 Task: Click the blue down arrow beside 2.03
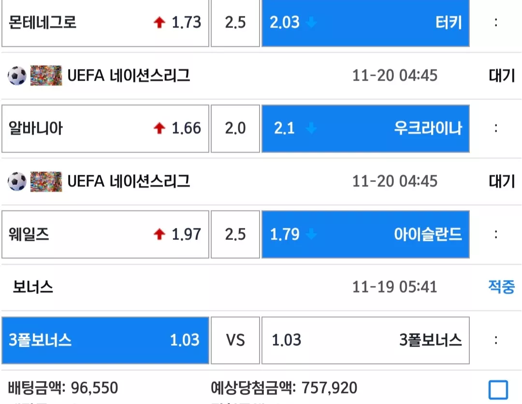pyautogui.click(x=311, y=23)
